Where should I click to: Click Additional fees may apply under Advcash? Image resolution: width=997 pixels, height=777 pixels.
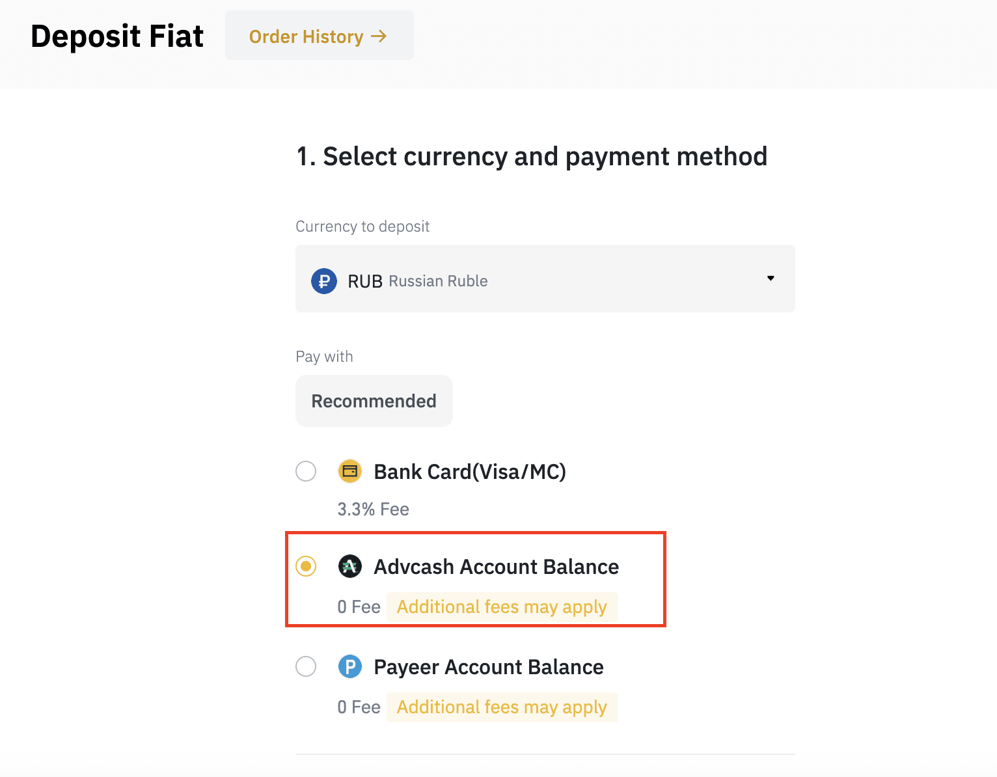pyautogui.click(x=502, y=607)
